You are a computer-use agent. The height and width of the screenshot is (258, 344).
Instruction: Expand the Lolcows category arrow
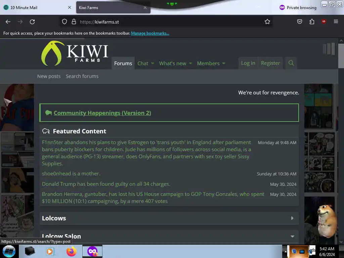coord(292,218)
